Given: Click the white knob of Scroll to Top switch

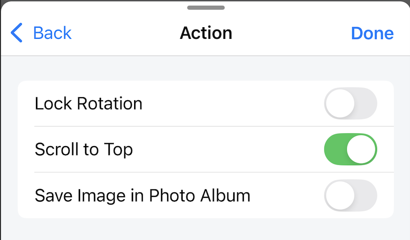Looking at the screenshot, I should click(361, 149).
